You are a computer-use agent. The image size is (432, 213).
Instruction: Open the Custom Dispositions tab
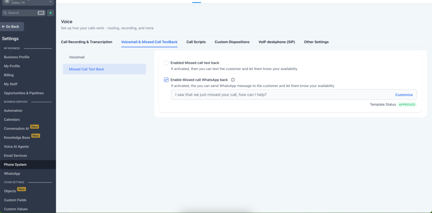pos(232,42)
